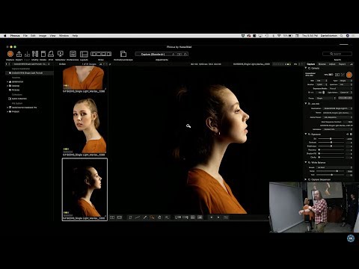Click the orange shutter release button in the Camera panel
This screenshot has width=359, height=269.
point(349,75)
